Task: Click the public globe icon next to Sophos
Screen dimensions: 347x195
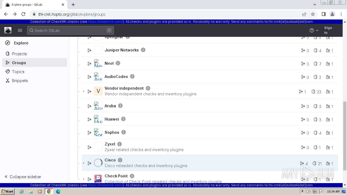Action: click(x=124, y=132)
